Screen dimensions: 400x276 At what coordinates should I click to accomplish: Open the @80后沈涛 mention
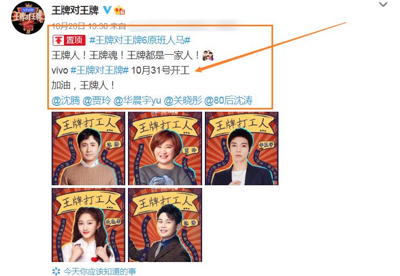(228, 100)
